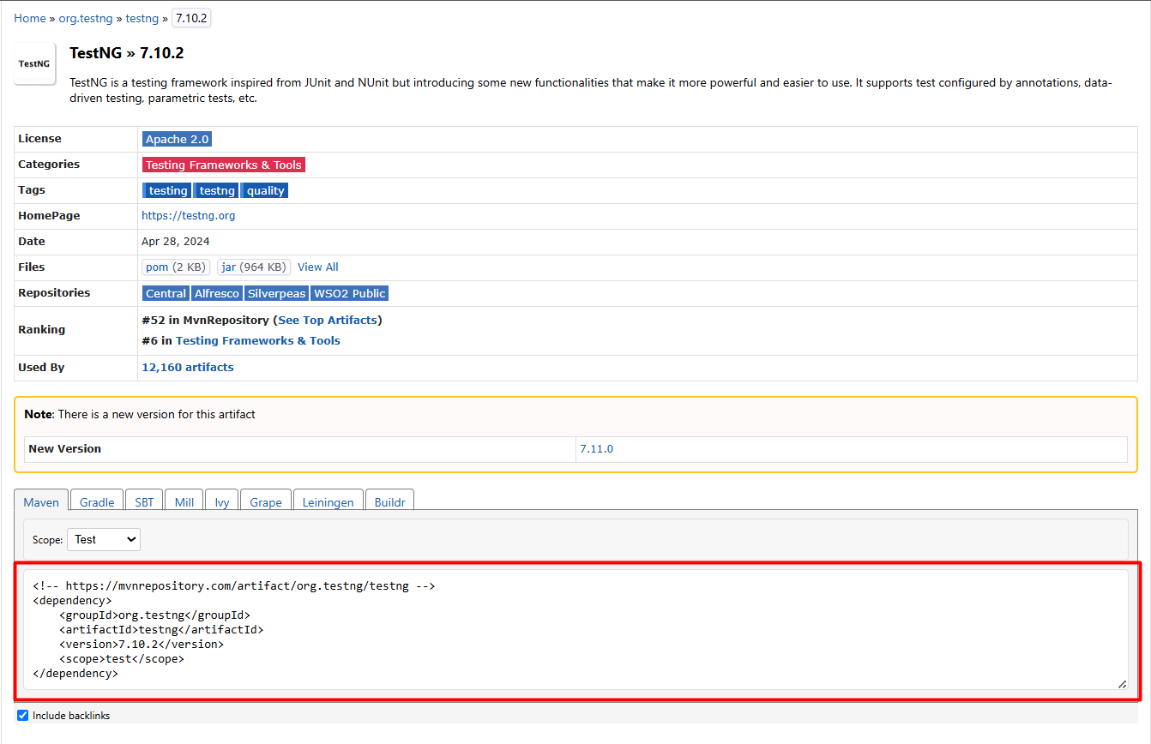Open the WSO2 Public repository badge
Viewport: 1151px width, 744px height.
[x=349, y=293]
